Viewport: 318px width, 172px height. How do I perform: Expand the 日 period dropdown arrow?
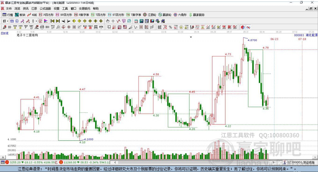click(x=7, y=21)
